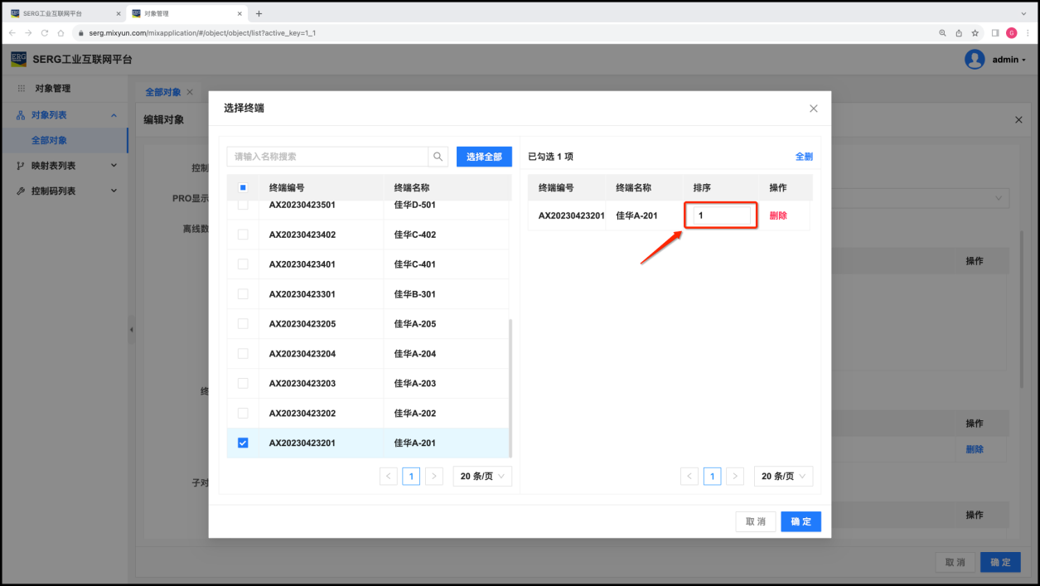Open left list 20 条/页 page size dropdown

point(482,476)
